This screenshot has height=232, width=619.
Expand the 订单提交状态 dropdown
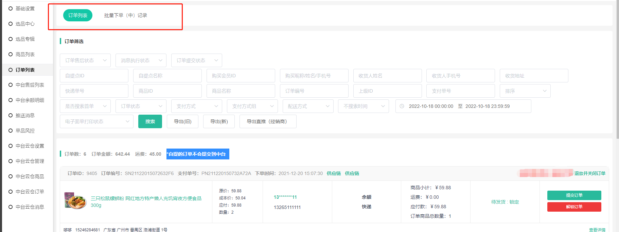(197, 60)
